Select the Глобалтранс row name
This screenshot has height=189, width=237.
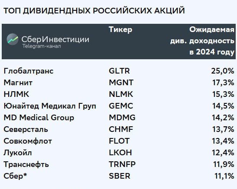29,71
